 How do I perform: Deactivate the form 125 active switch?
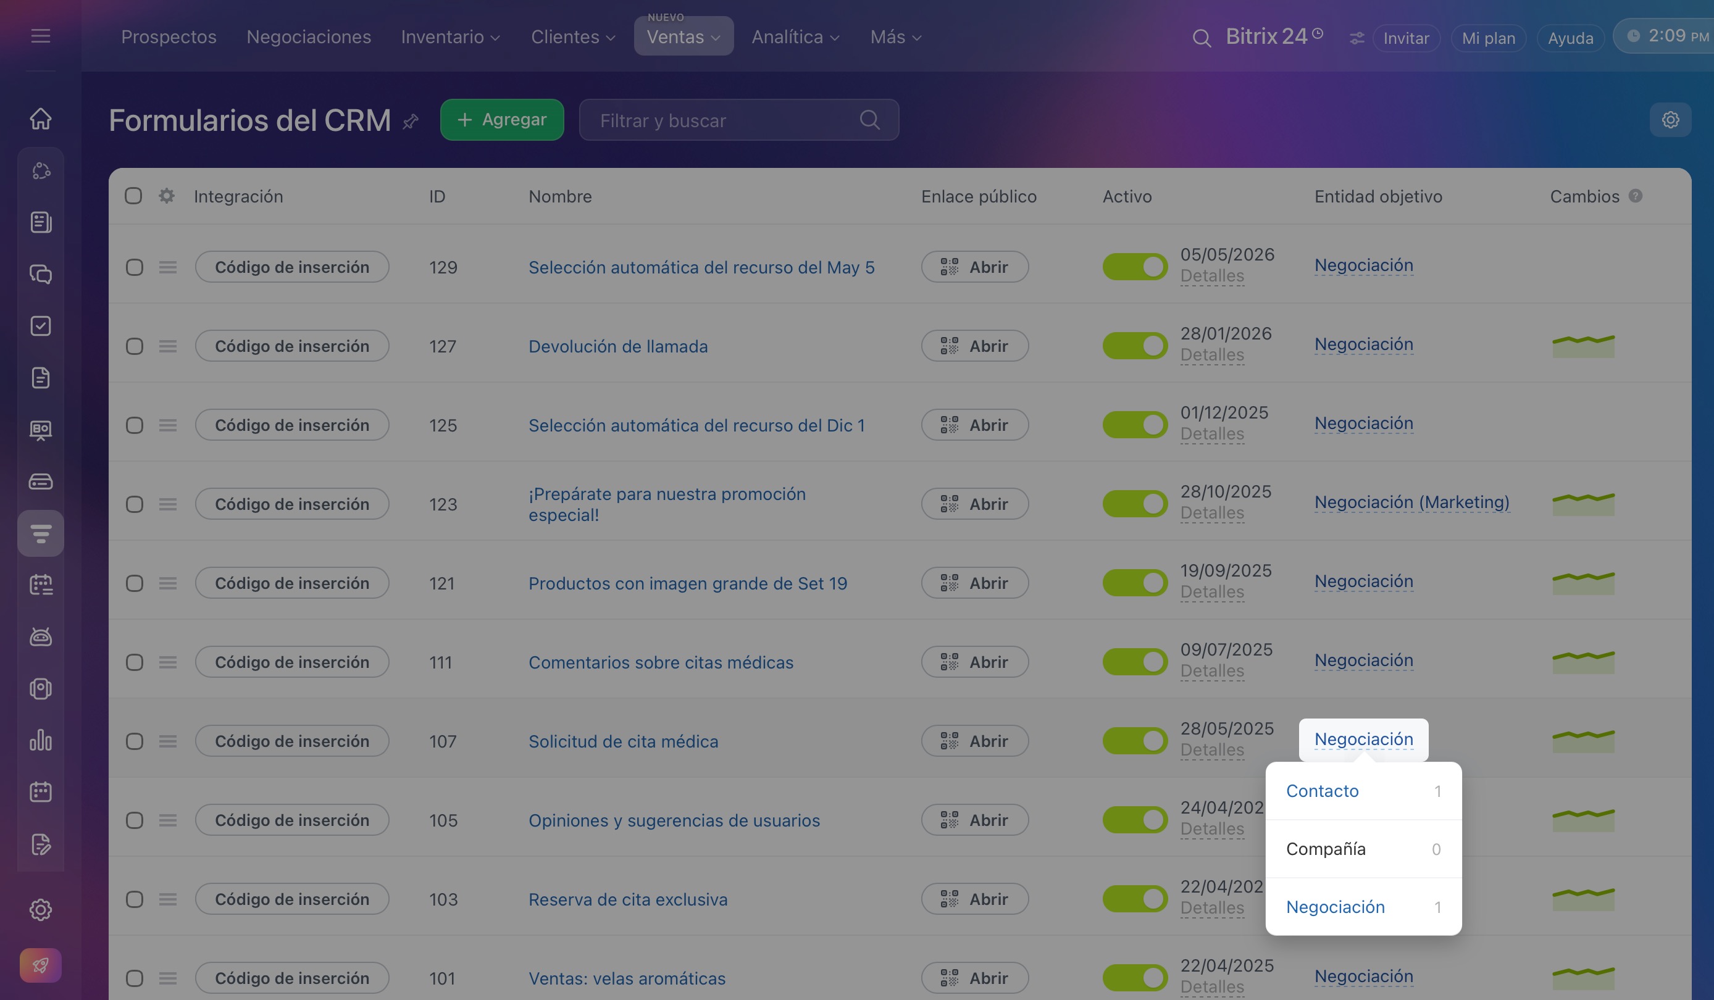1134,425
